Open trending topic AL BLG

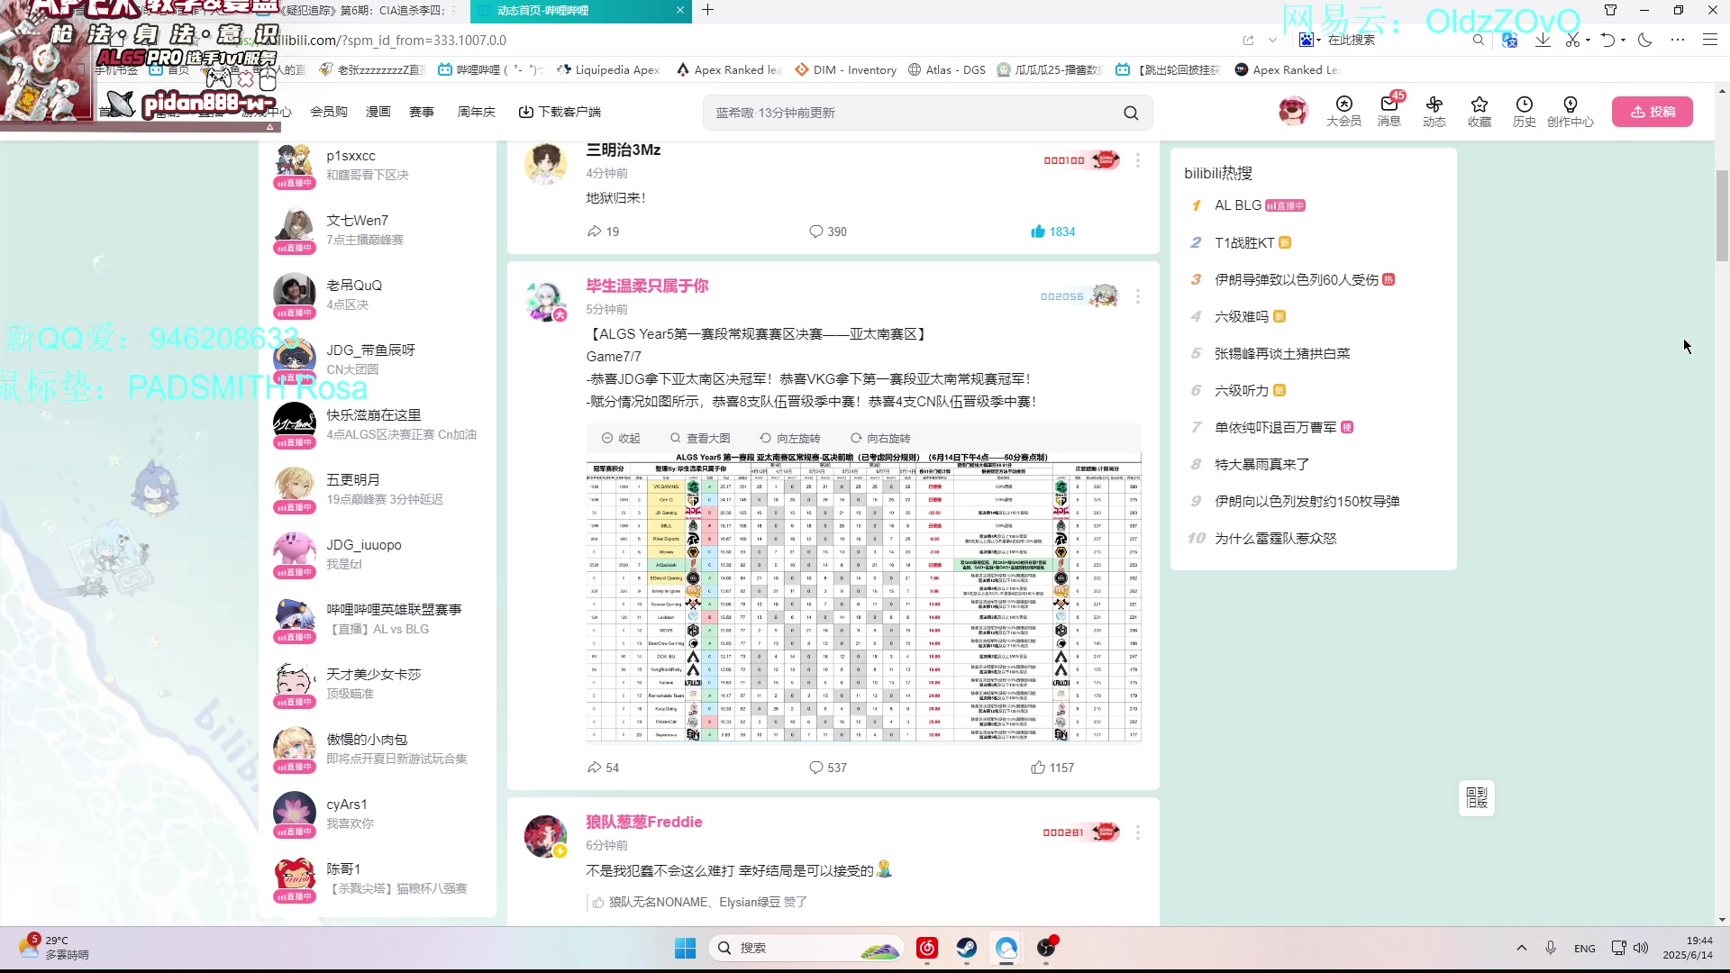click(x=1238, y=205)
